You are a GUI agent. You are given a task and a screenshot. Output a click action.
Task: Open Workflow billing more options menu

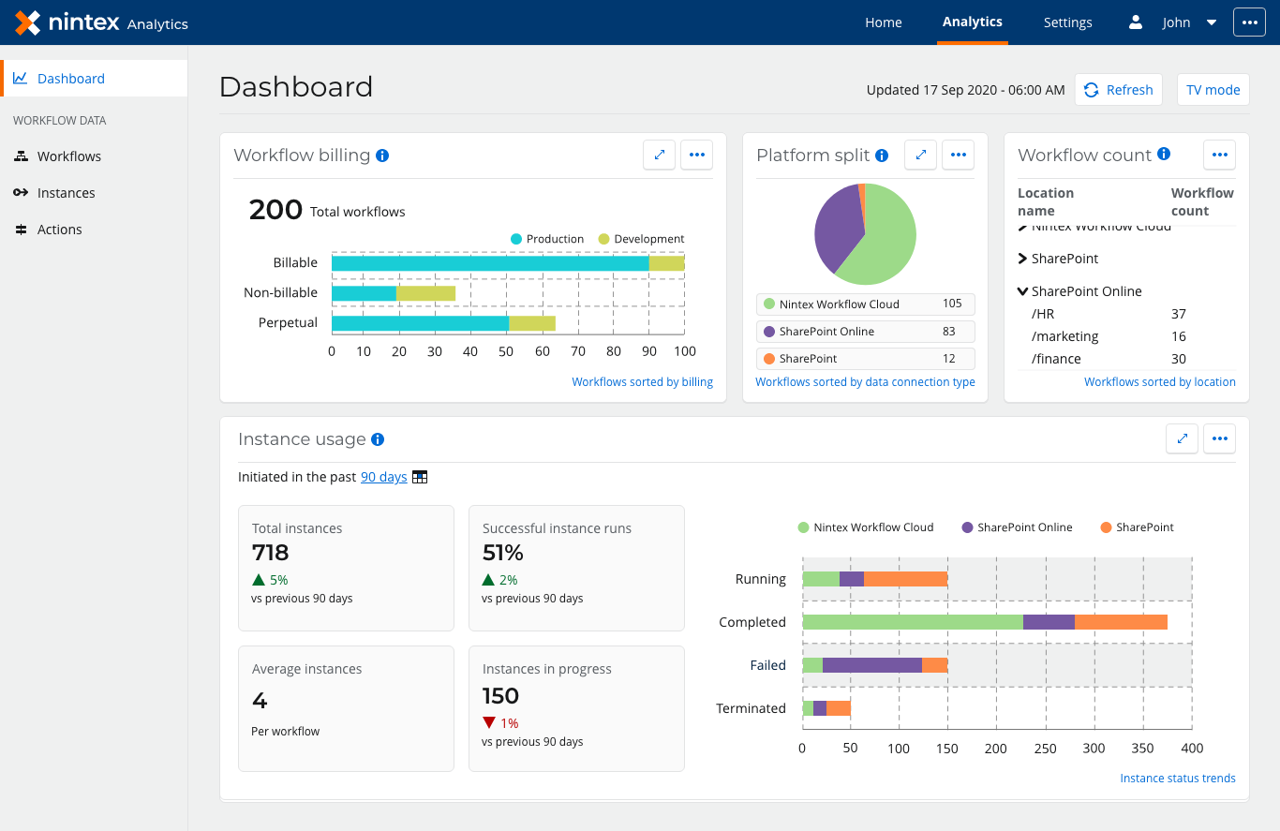coord(697,155)
